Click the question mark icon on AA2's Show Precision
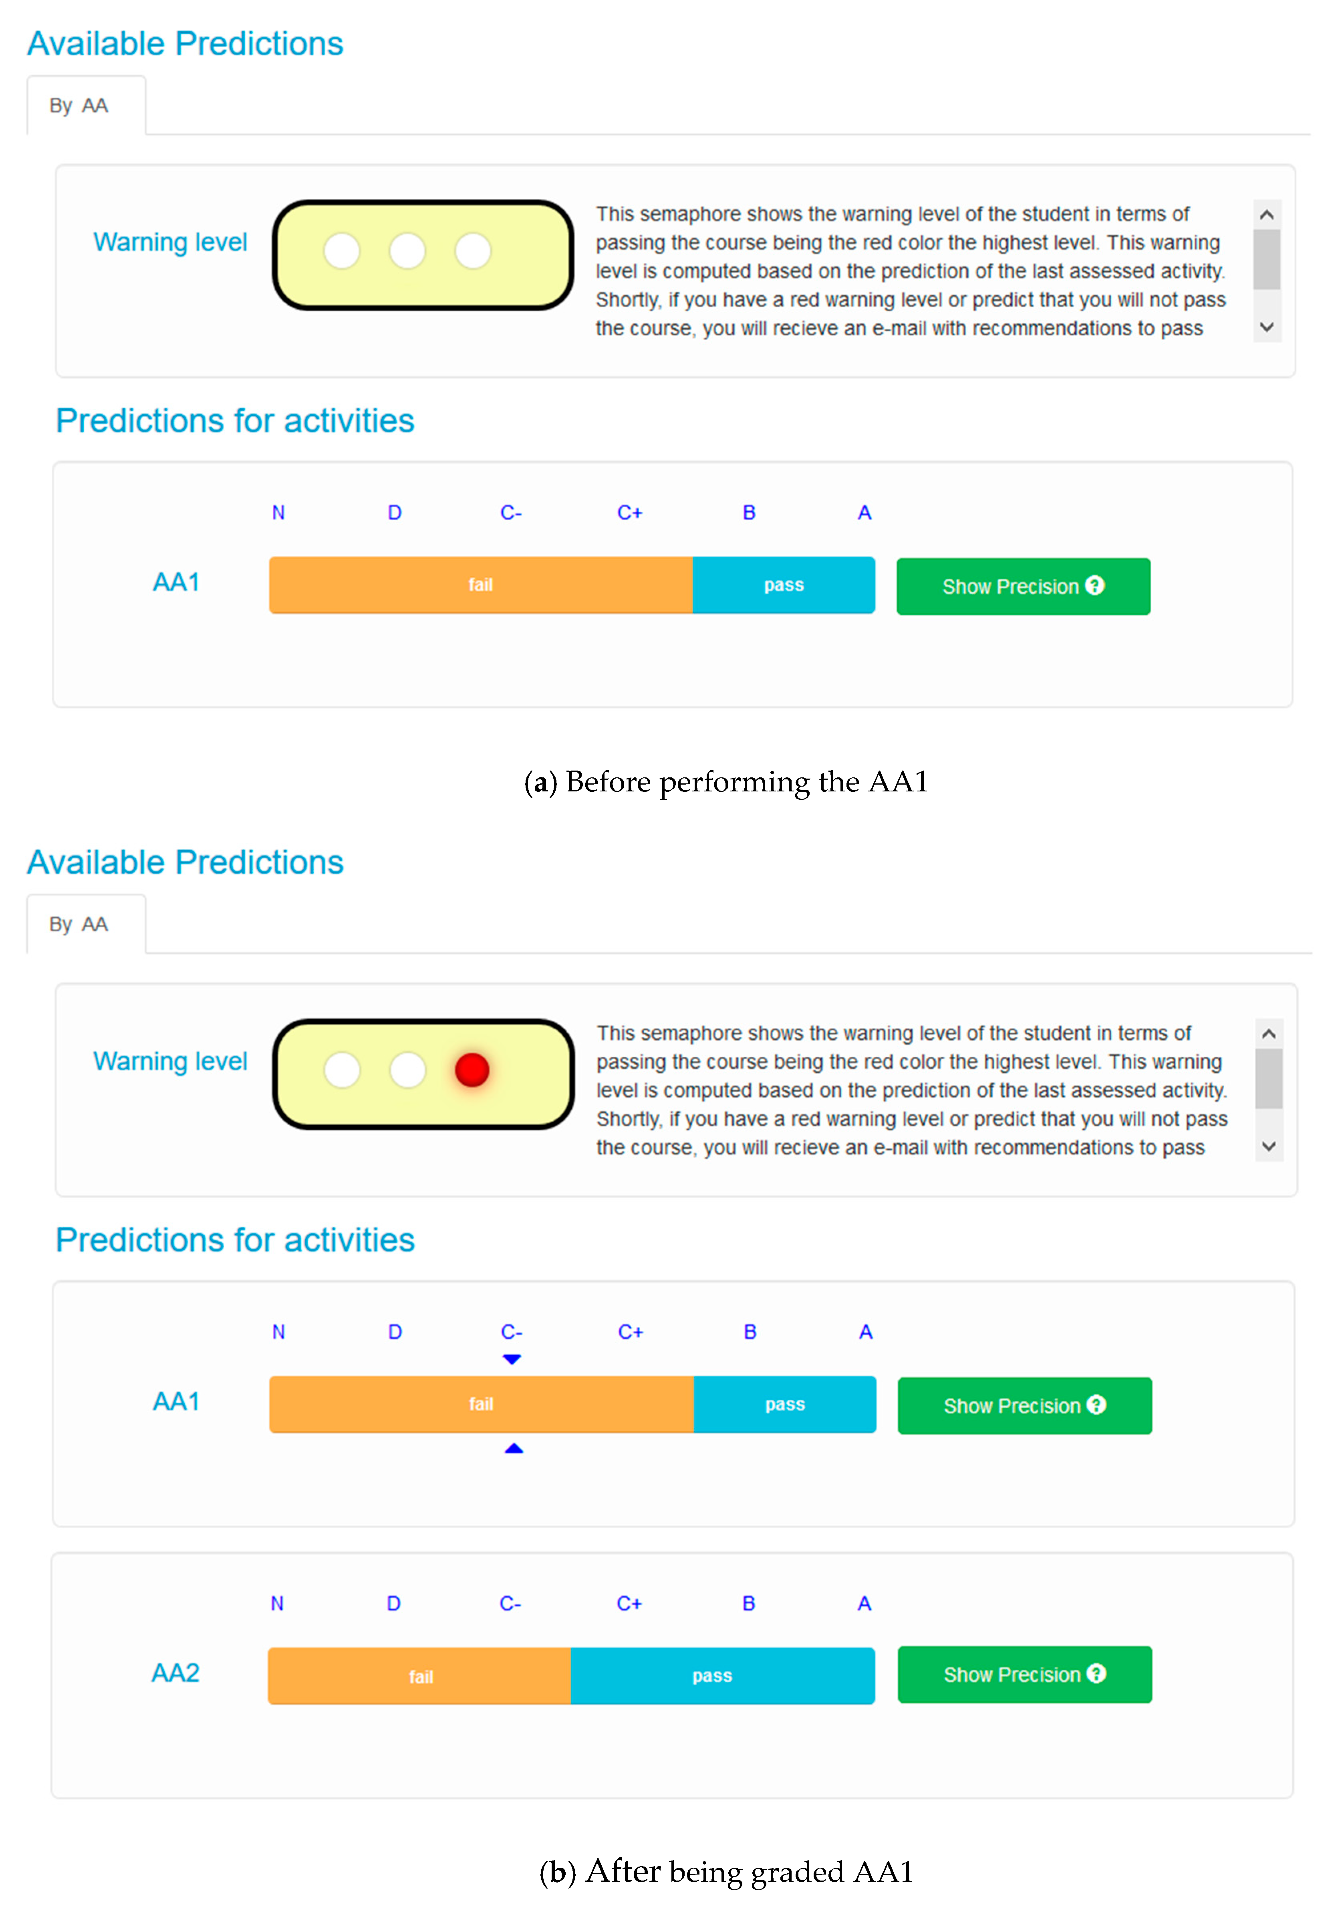Viewport: 1324px width, 1909px height. (1096, 1673)
